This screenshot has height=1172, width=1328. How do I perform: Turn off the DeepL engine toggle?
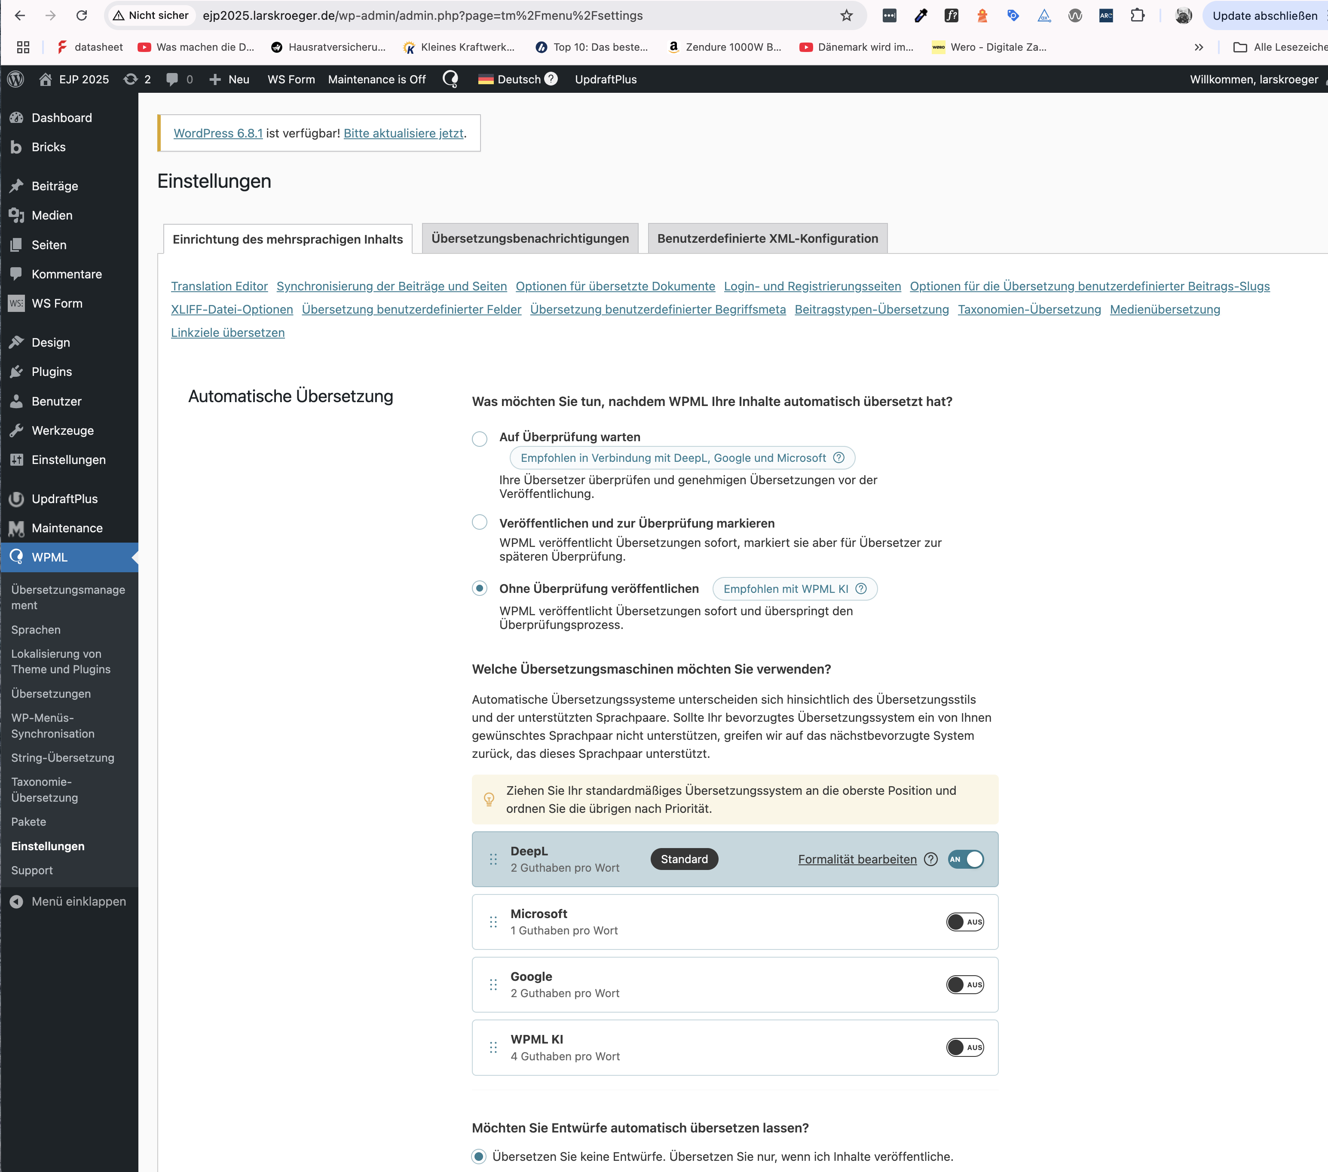pos(965,859)
